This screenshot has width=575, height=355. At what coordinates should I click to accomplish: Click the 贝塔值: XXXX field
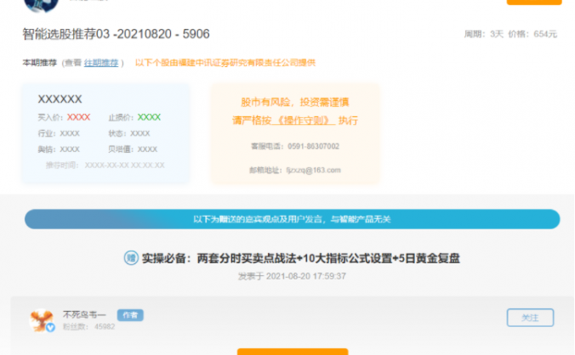click(x=133, y=149)
